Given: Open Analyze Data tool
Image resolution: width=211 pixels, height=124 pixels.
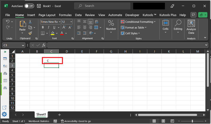Looking at the screenshot, I should (191, 27).
